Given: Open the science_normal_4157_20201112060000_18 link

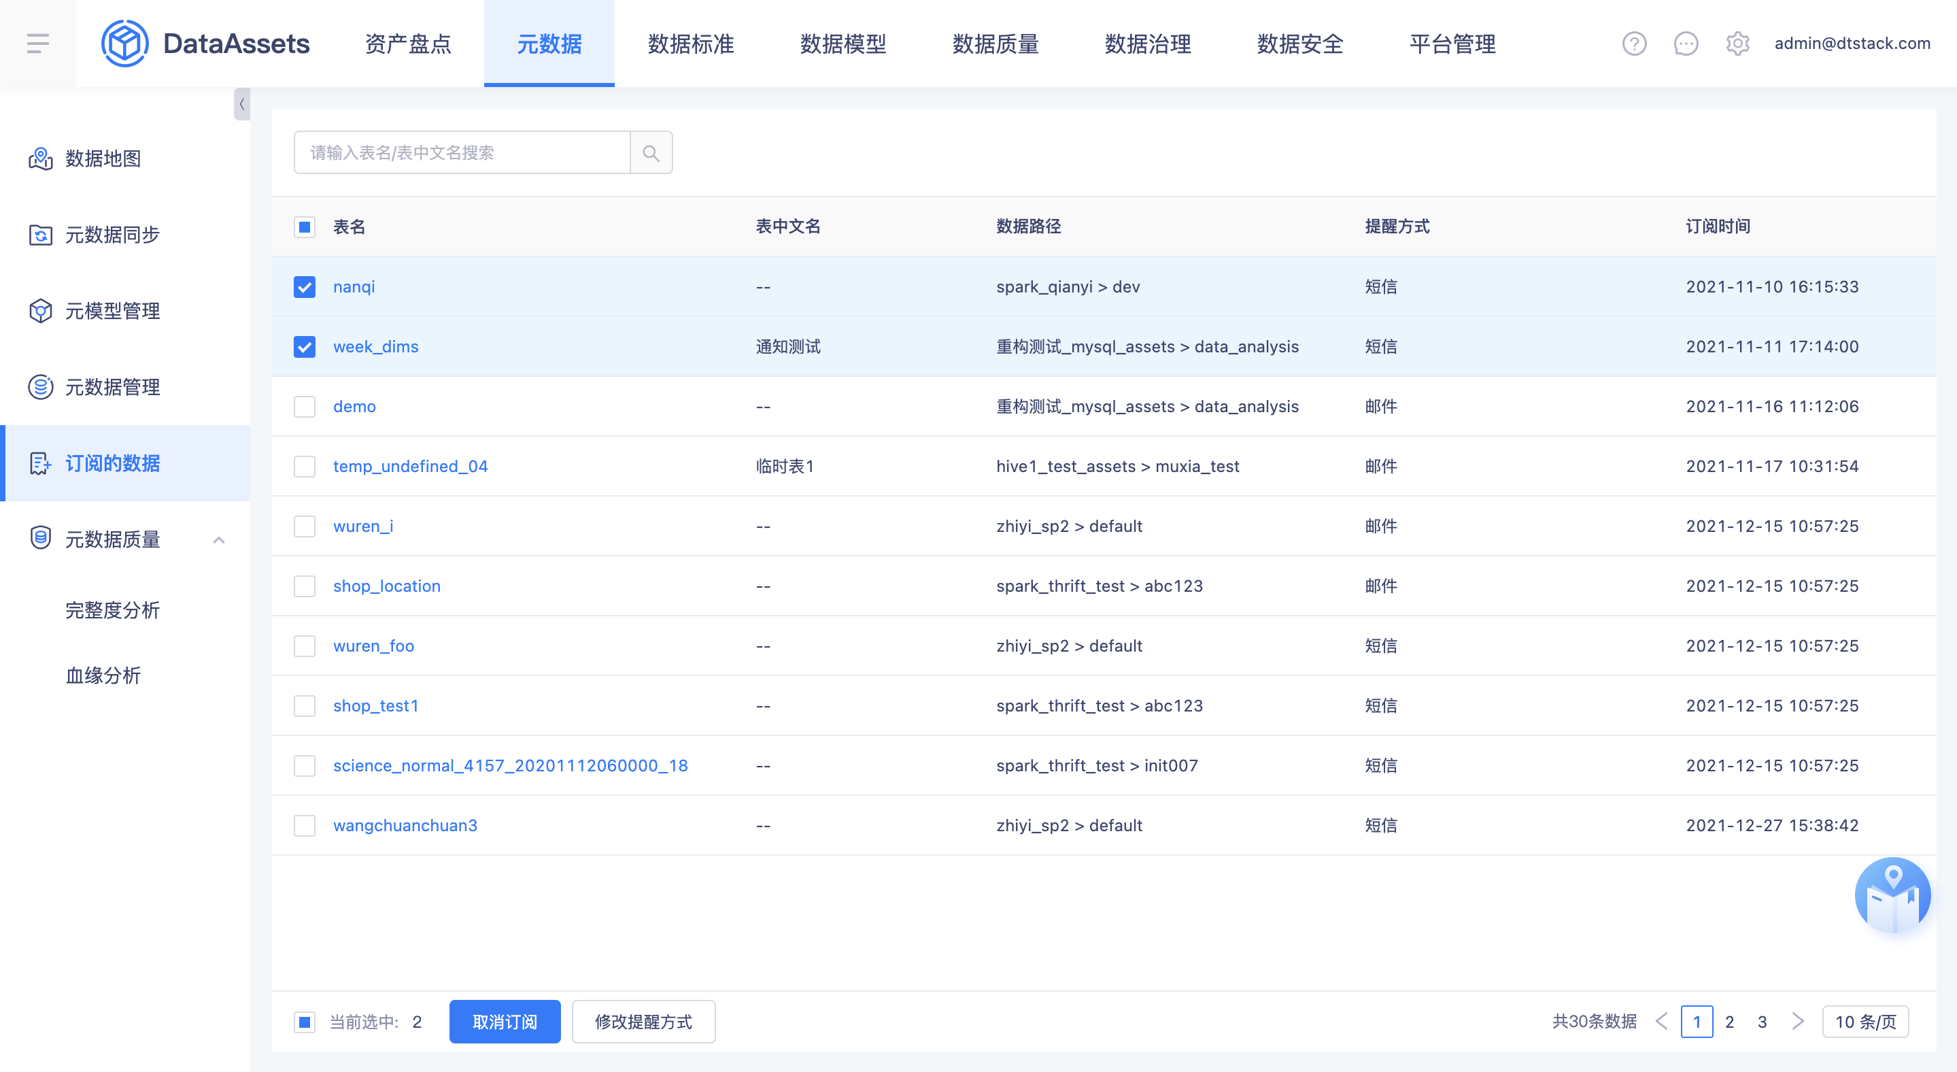Looking at the screenshot, I should coord(511,765).
